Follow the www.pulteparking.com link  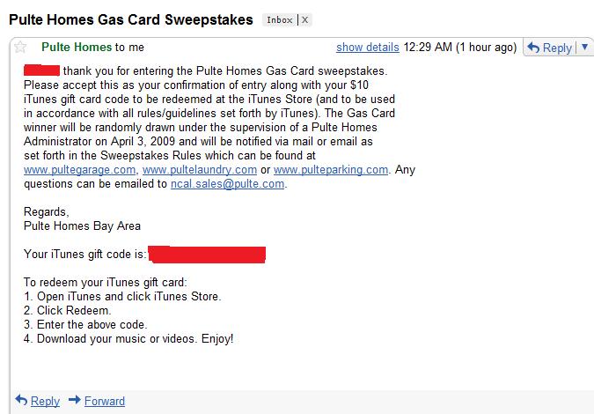pos(331,169)
